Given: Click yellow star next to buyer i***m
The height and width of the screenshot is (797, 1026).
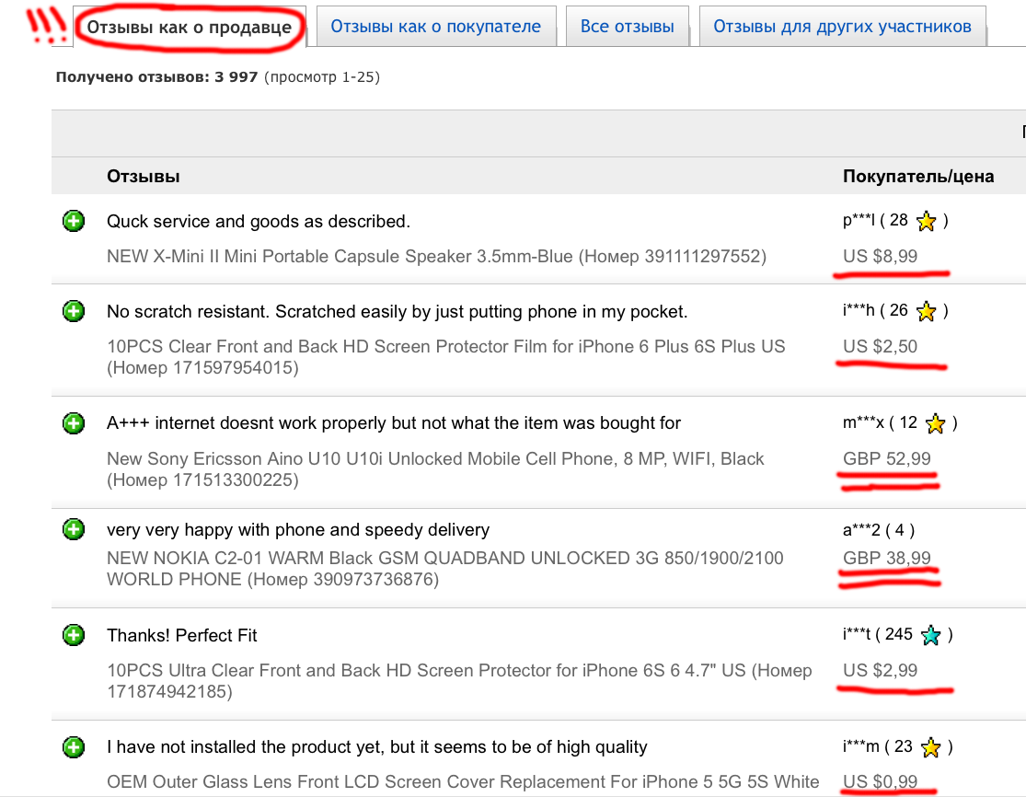Looking at the screenshot, I should [930, 747].
